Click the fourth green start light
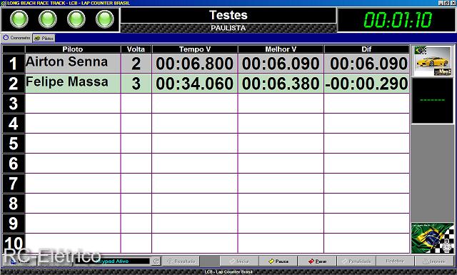Image resolution: width=457 pixels, height=275 pixels. coord(105,19)
